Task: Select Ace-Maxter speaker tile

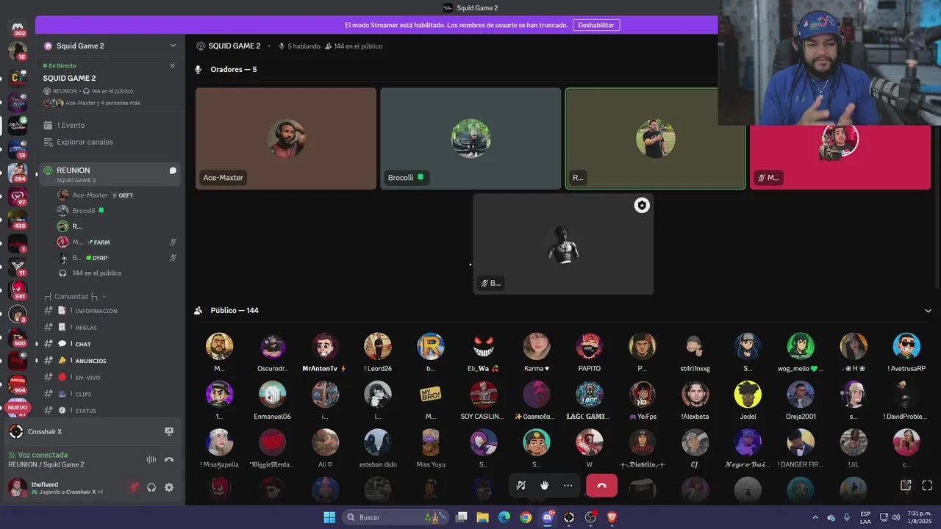Action: coord(286,139)
